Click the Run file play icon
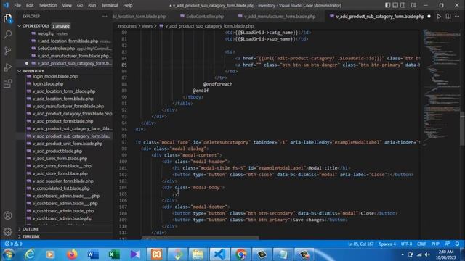 pyautogui.click(x=439, y=17)
